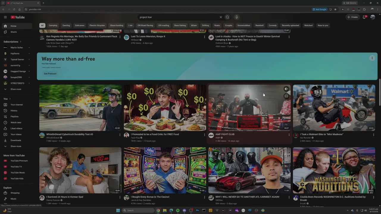
Task: Click the Ask Google button
Action: (319, 10)
